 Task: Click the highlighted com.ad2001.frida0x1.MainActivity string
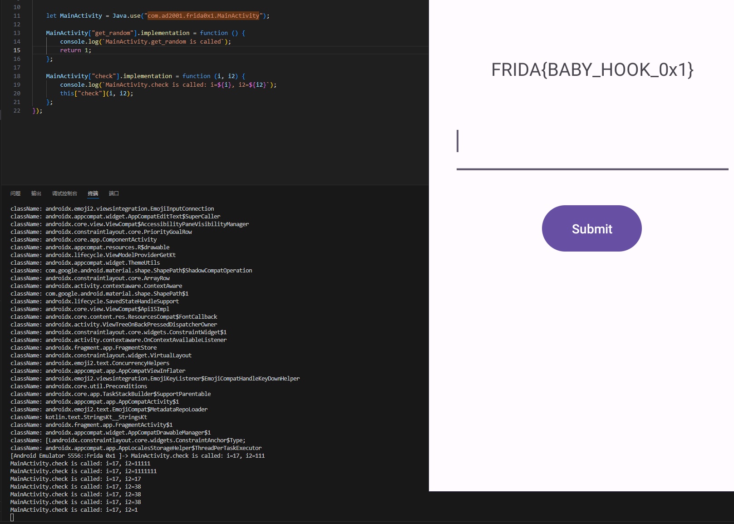(x=203, y=16)
